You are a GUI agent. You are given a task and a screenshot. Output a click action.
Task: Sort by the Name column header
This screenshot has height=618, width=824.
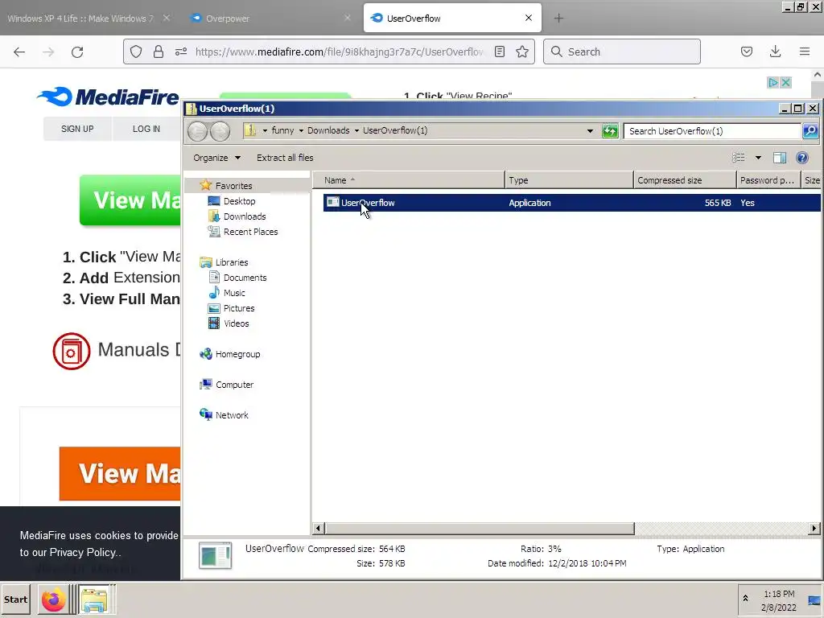pos(408,180)
